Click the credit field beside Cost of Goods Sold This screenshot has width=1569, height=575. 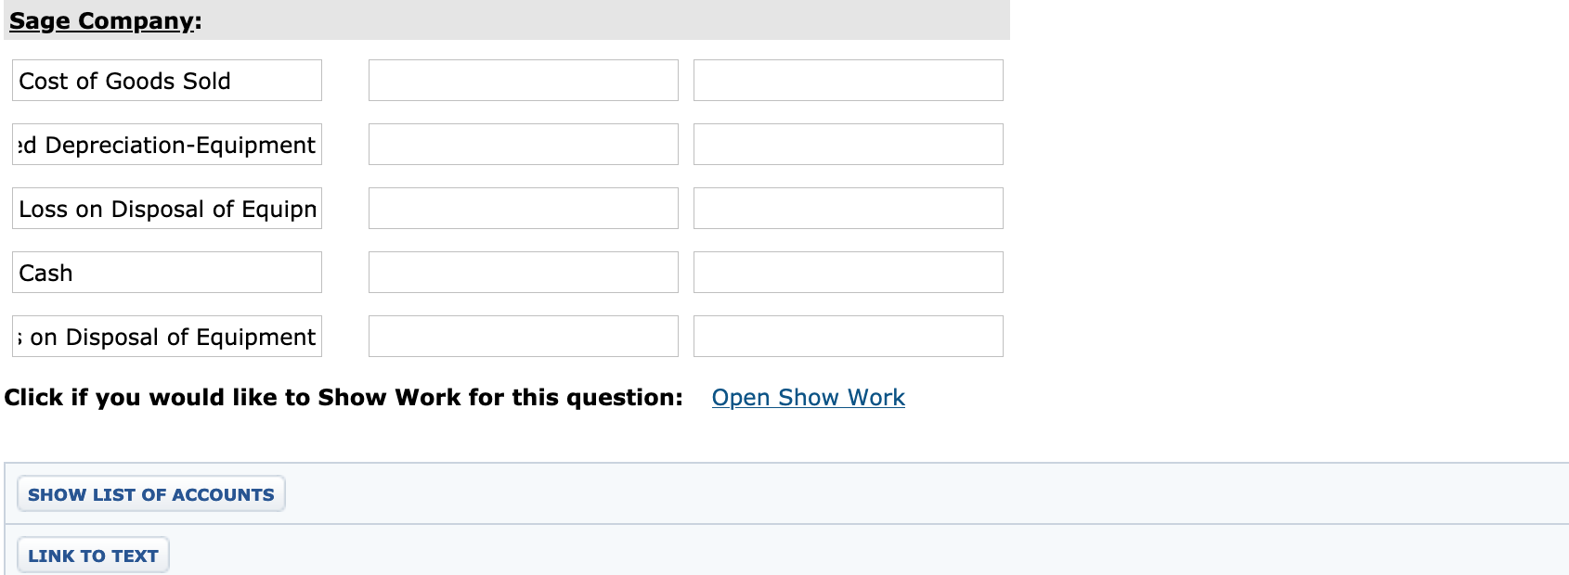848,81
